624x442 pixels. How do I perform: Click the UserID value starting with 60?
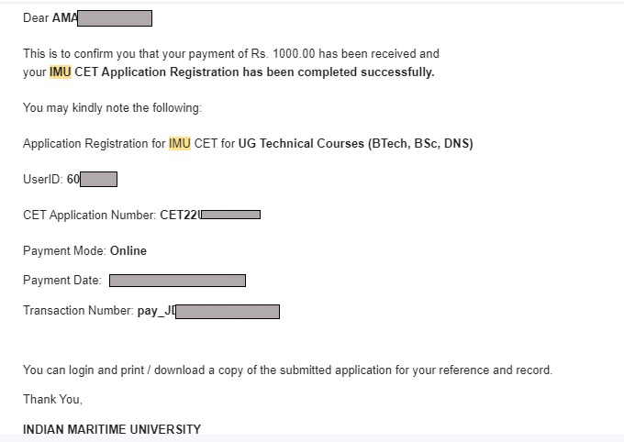92,179
